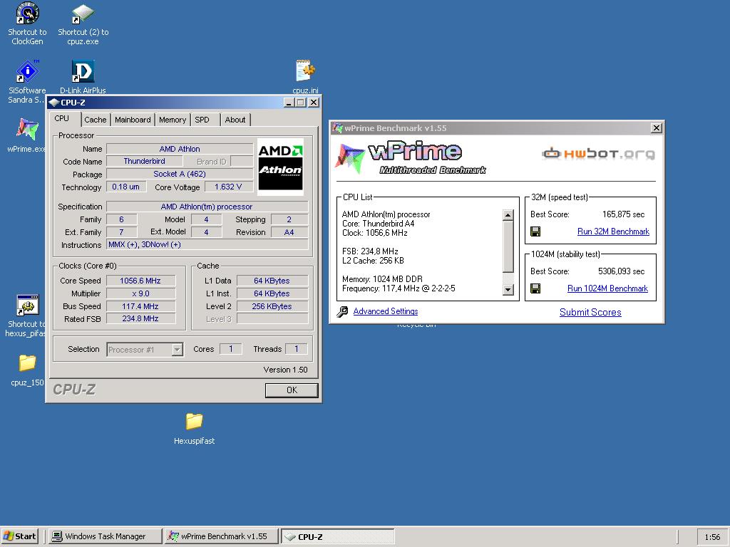
Task: Select the cpuz_150 folder icon
Action: (x=28, y=363)
